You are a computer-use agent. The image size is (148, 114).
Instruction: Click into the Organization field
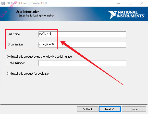click(82, 45)
